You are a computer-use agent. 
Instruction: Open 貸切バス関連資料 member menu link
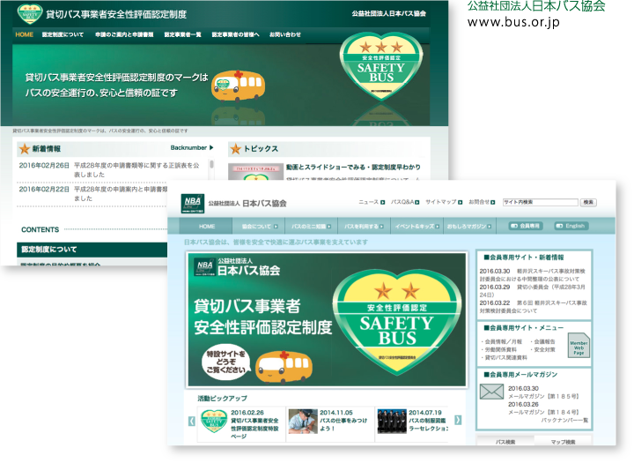point(505,357)
